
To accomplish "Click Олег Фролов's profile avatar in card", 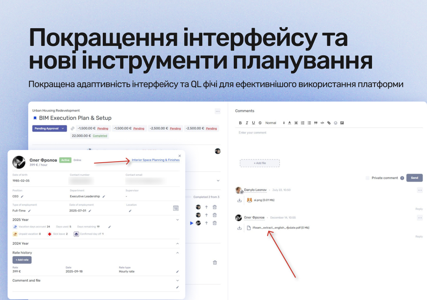I will point(19,162).
